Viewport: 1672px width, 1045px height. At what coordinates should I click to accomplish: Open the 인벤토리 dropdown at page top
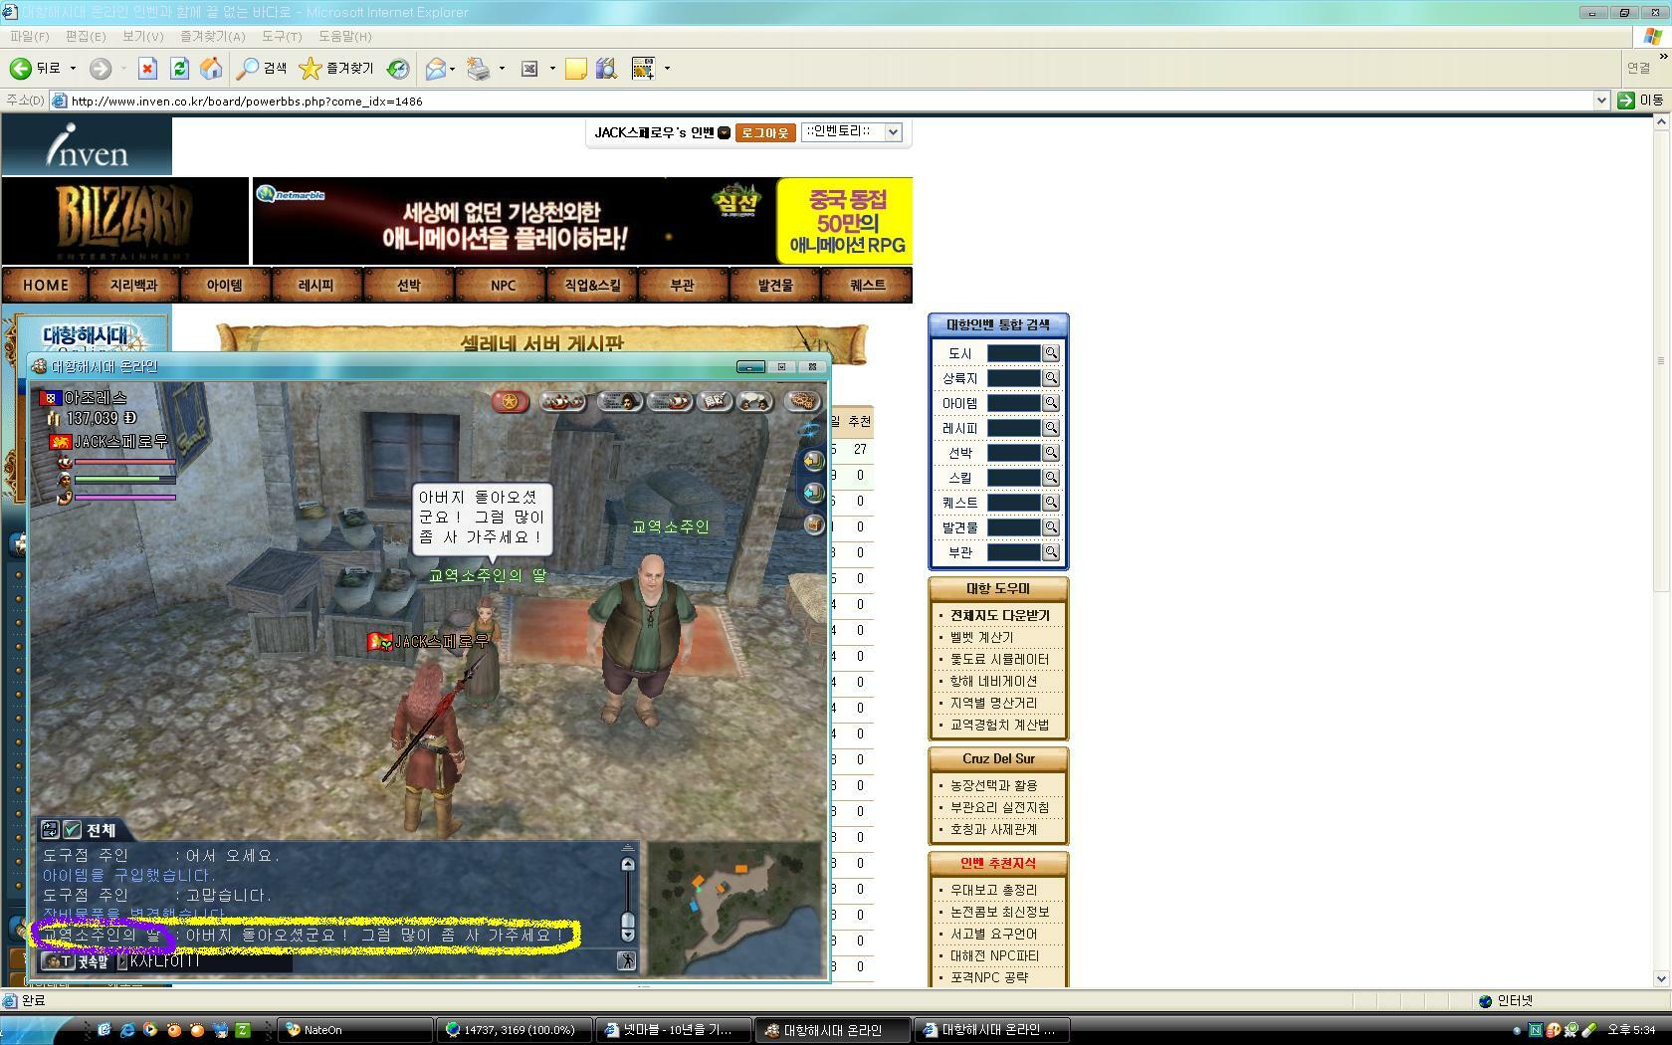(852, 132)
